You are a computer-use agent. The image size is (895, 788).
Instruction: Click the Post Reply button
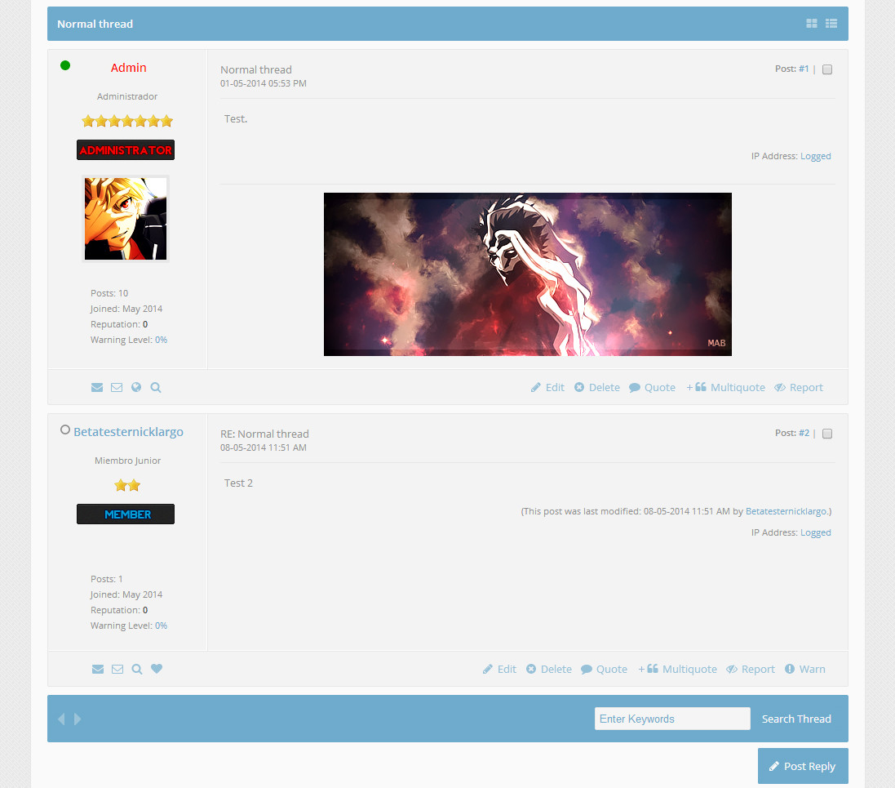pos(803,766)
